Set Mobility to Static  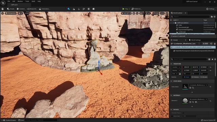click(x=186, y=77)
